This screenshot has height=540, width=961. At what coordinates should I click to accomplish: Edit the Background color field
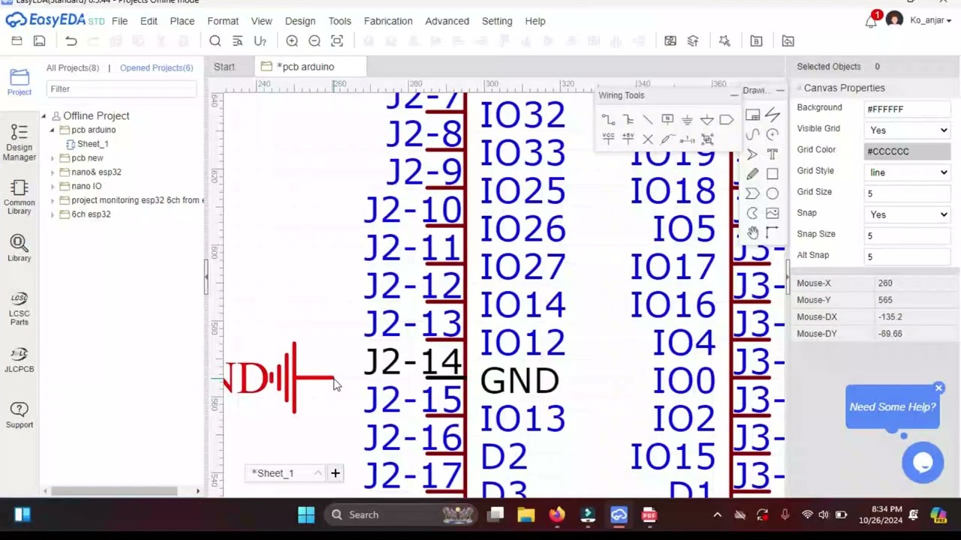pos(908,109)
